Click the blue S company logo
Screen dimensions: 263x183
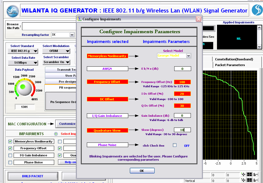point(257,10)
